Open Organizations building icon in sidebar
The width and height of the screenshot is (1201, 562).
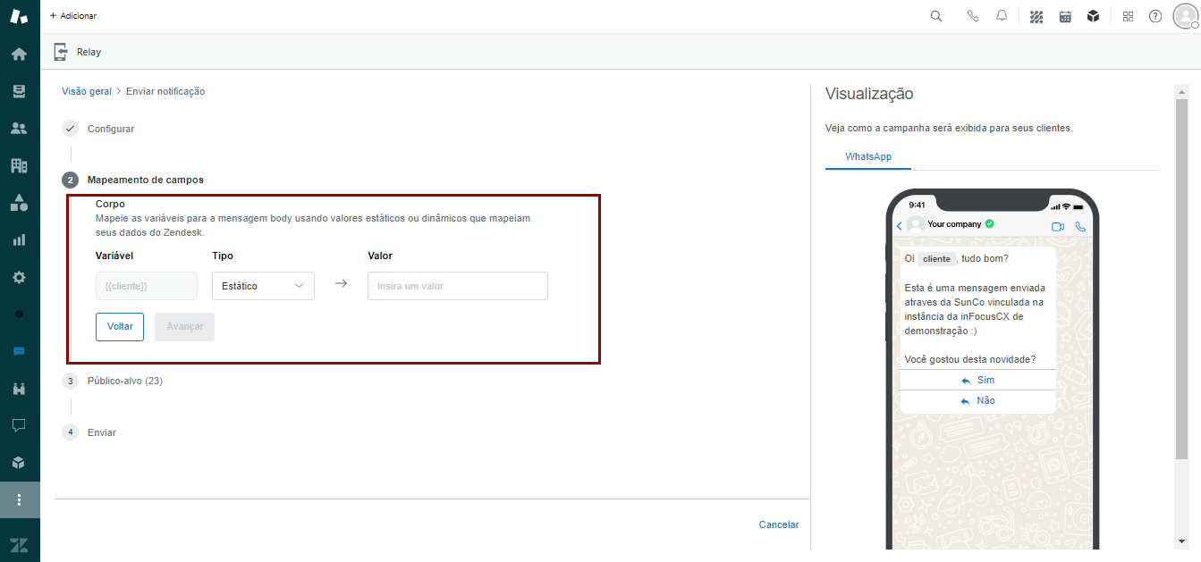(x=19, y=165)
